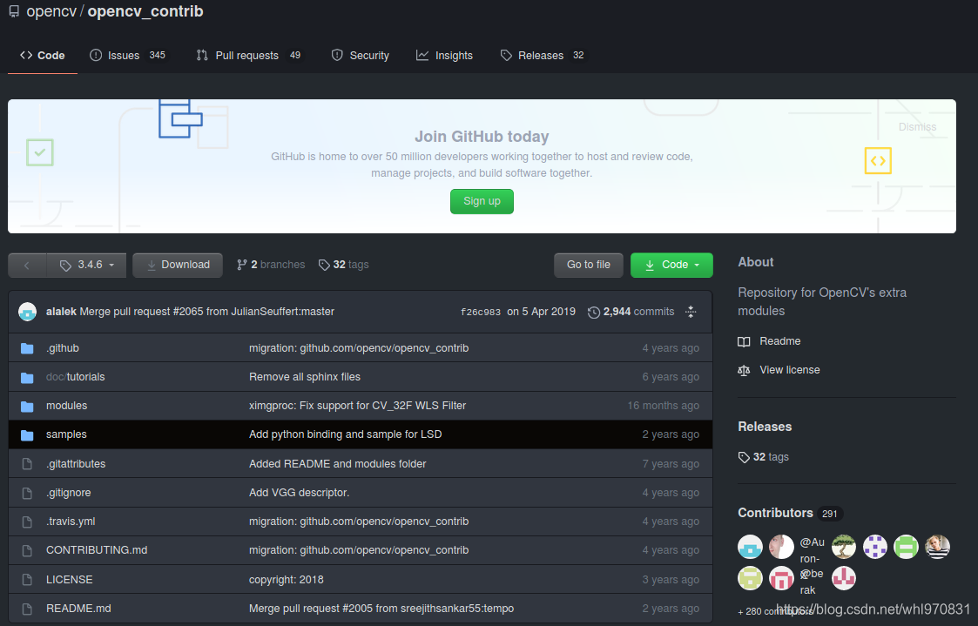The height and width of the screenshot is (626, 978).
Task: Click the README.md file icon
Action: pyautogui.click(x=27, y=608)
